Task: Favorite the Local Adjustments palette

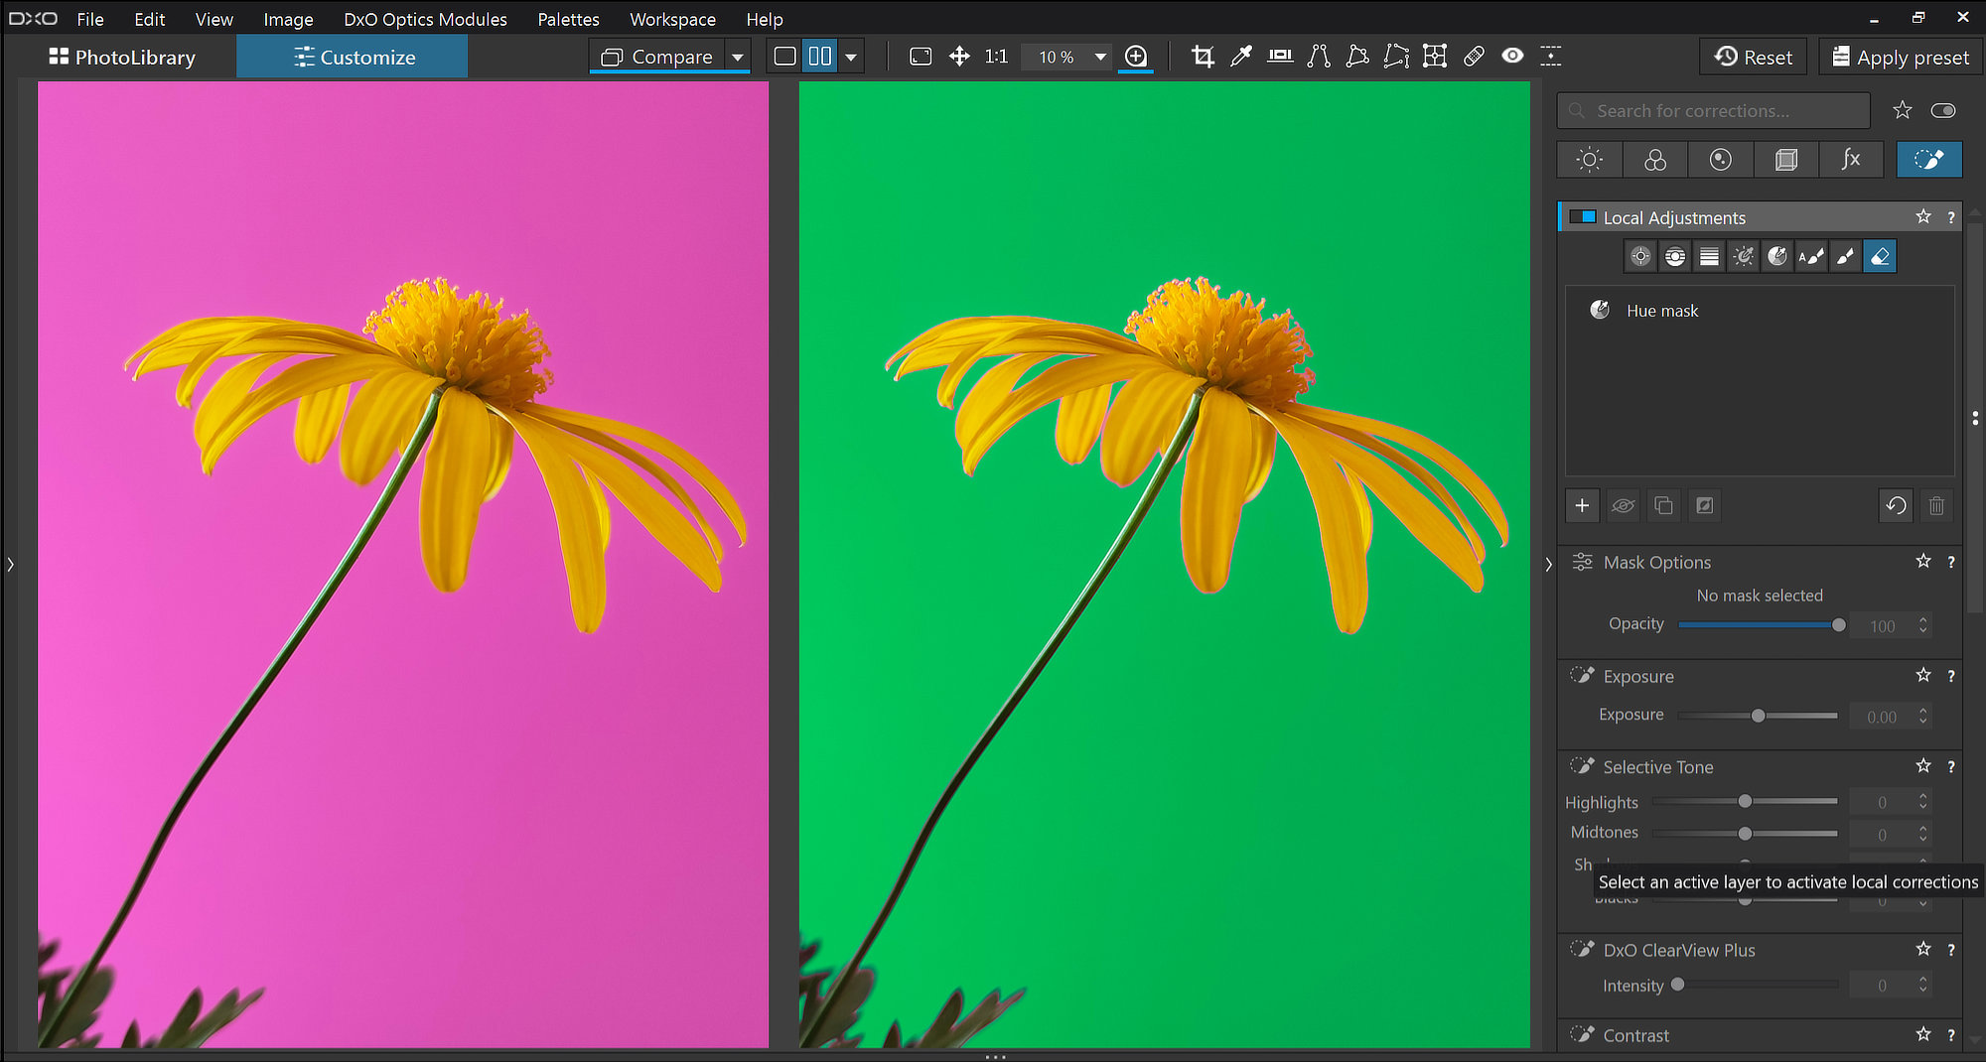Action: click(1923, 216)
